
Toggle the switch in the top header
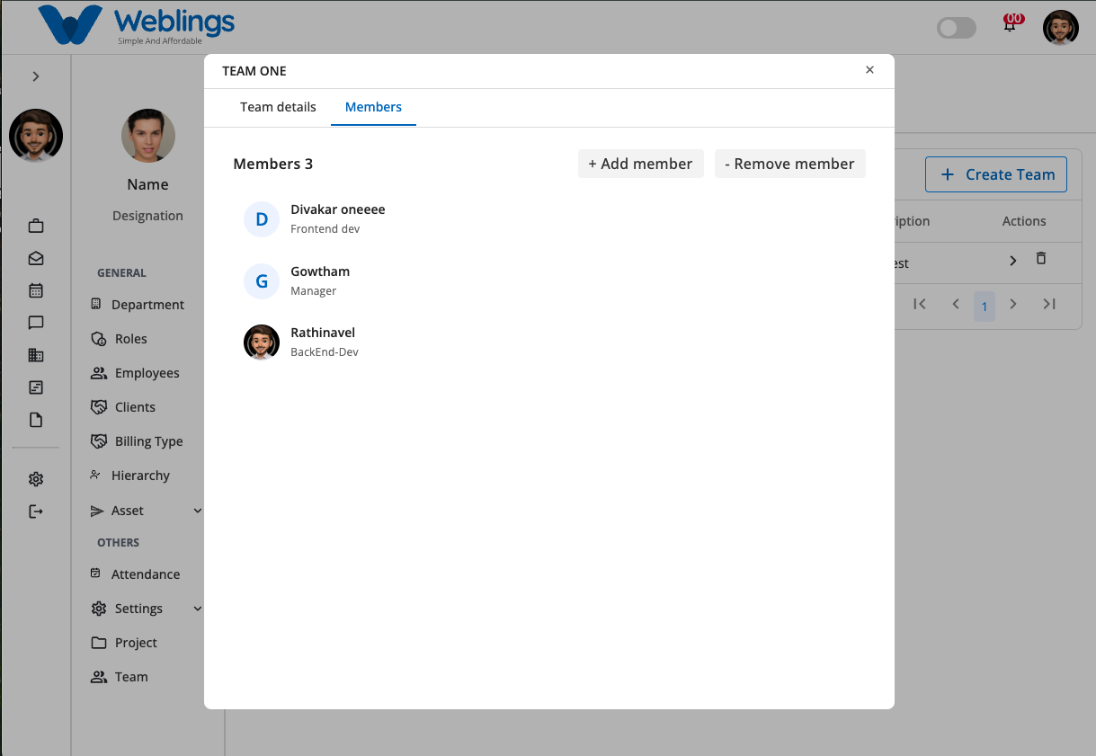click(x=957, y=28)
